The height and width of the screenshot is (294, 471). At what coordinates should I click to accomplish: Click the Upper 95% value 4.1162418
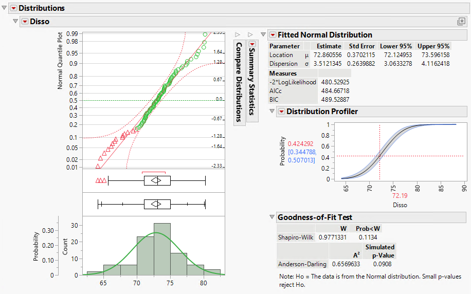point(436,64)
